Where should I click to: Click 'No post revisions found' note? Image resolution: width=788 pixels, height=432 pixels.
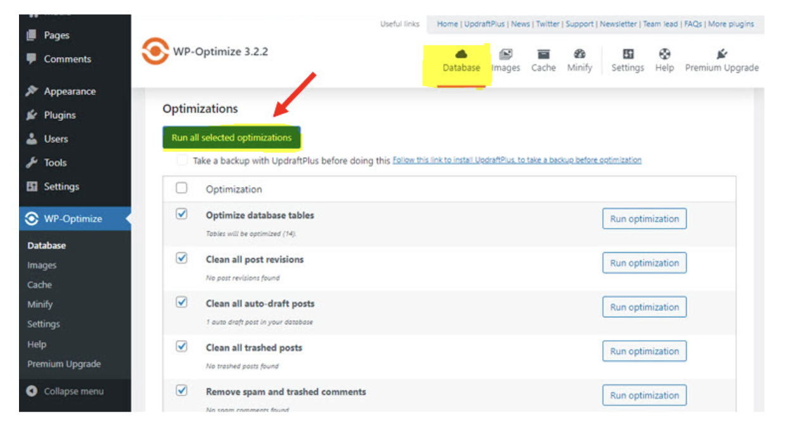coord(243,277)
